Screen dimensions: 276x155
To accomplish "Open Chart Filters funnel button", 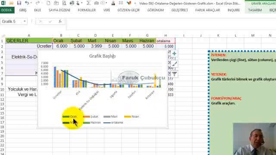I will coord(174,74).
